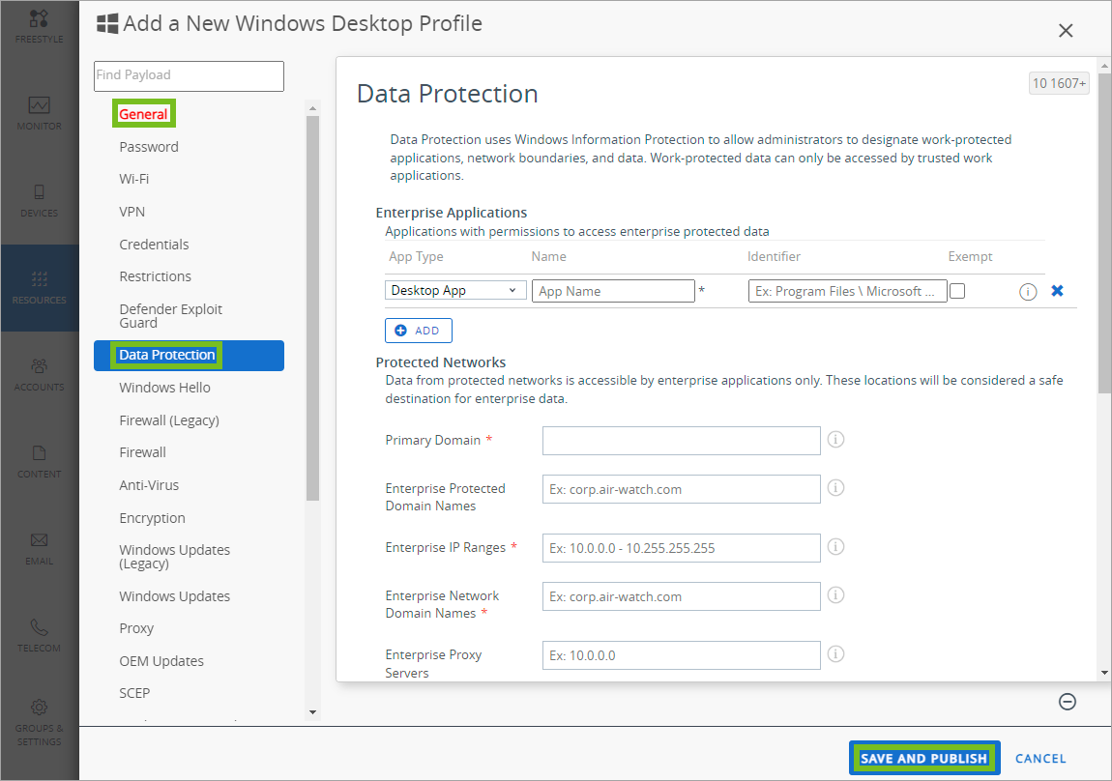Image resolution: width=1112 pixels, height=781 pixels.
Task: Click Data Protection panel scroll down arrow
Action: [1104, 673]
